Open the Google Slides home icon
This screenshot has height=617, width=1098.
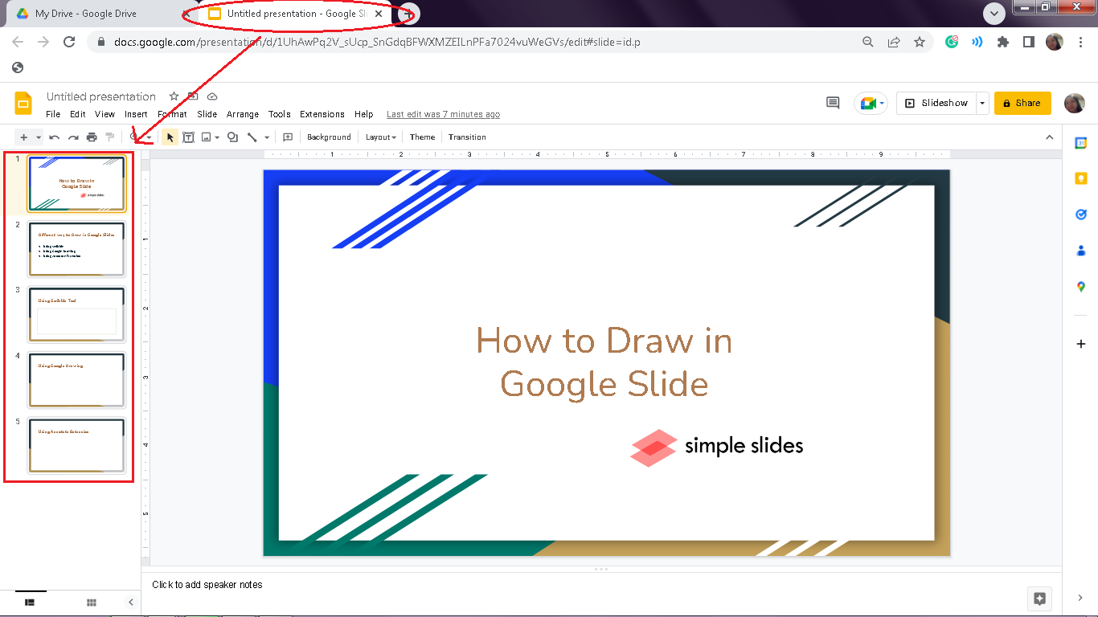23,104
